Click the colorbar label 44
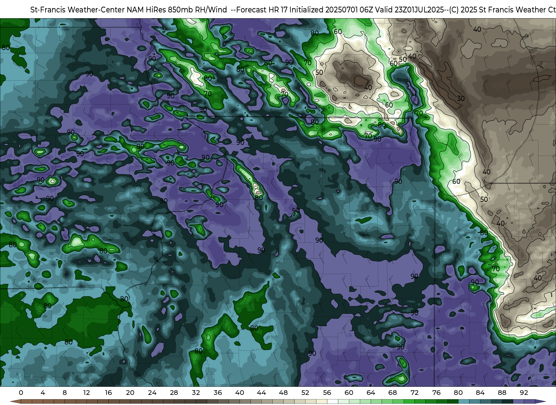 (x=261, y=393)
